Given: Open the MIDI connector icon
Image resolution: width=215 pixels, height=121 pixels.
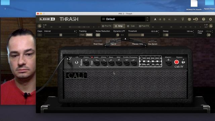Looking at the screenshot, I should coord(189,19).
